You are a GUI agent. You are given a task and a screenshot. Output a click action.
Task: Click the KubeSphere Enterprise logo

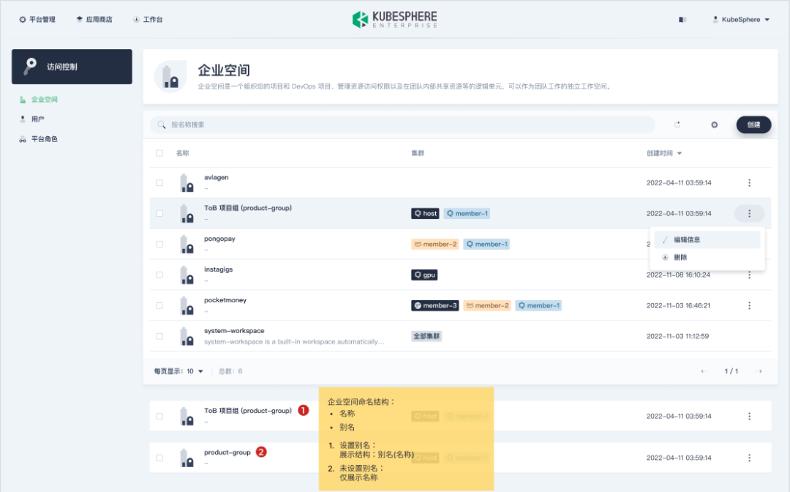394,19
